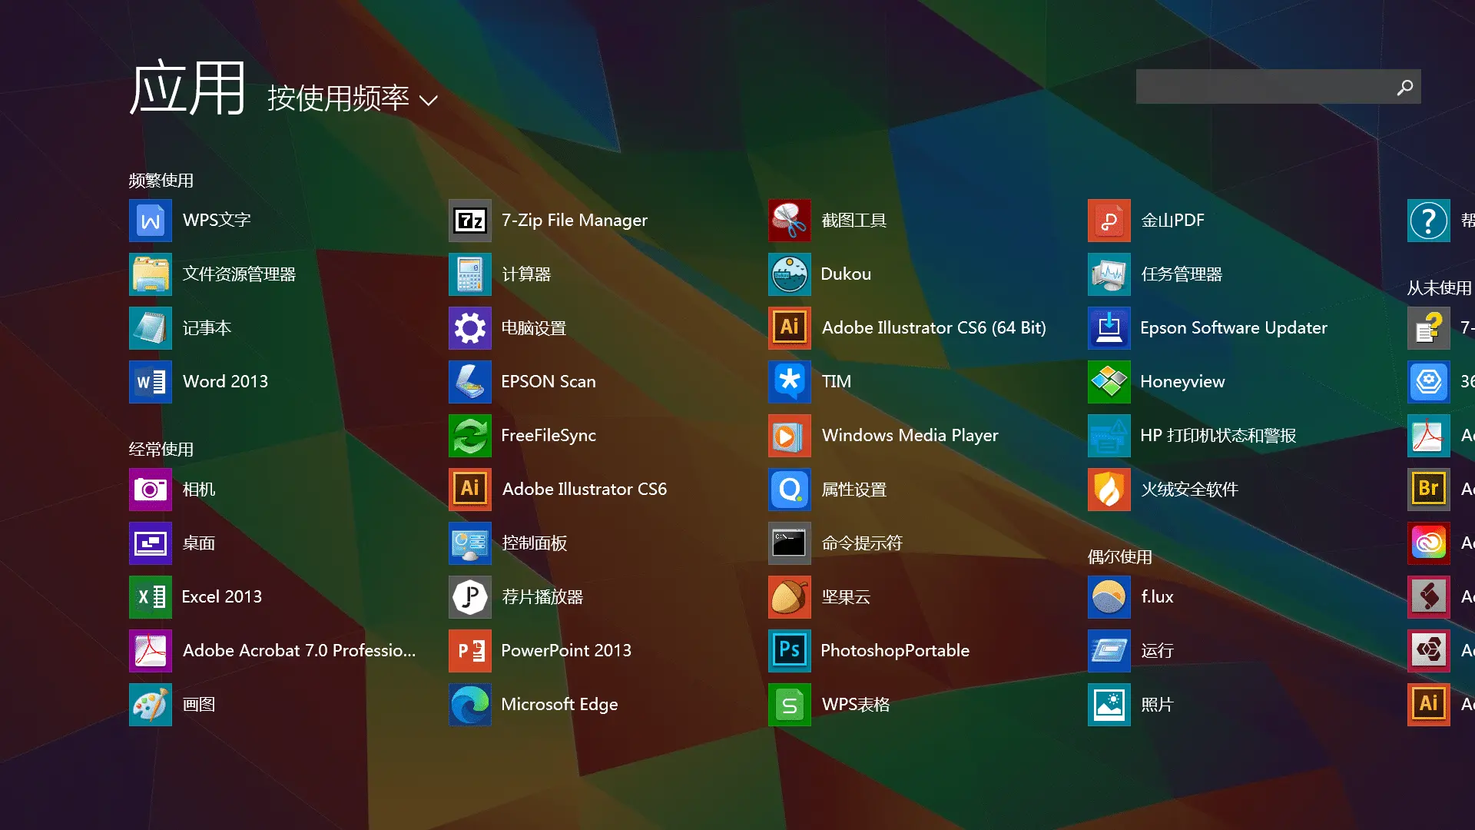Open the 截图工具 snipping tool icon
1475x830 pixels.
[790, 221]
